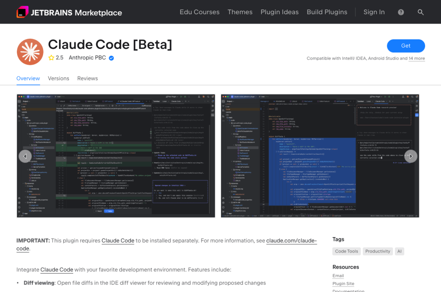441x292 pixels.
Task: Click the blue Get button
Action: pyautogui.click(x=406, y=46)
